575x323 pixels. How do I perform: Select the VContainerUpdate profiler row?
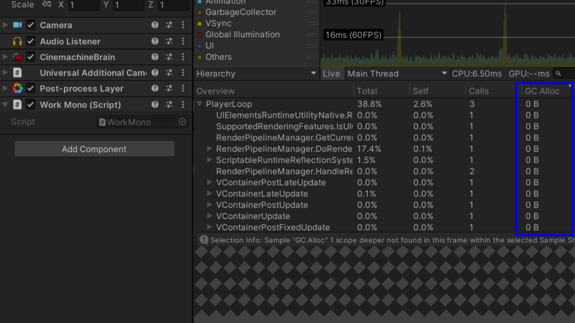tap(385, 216)
